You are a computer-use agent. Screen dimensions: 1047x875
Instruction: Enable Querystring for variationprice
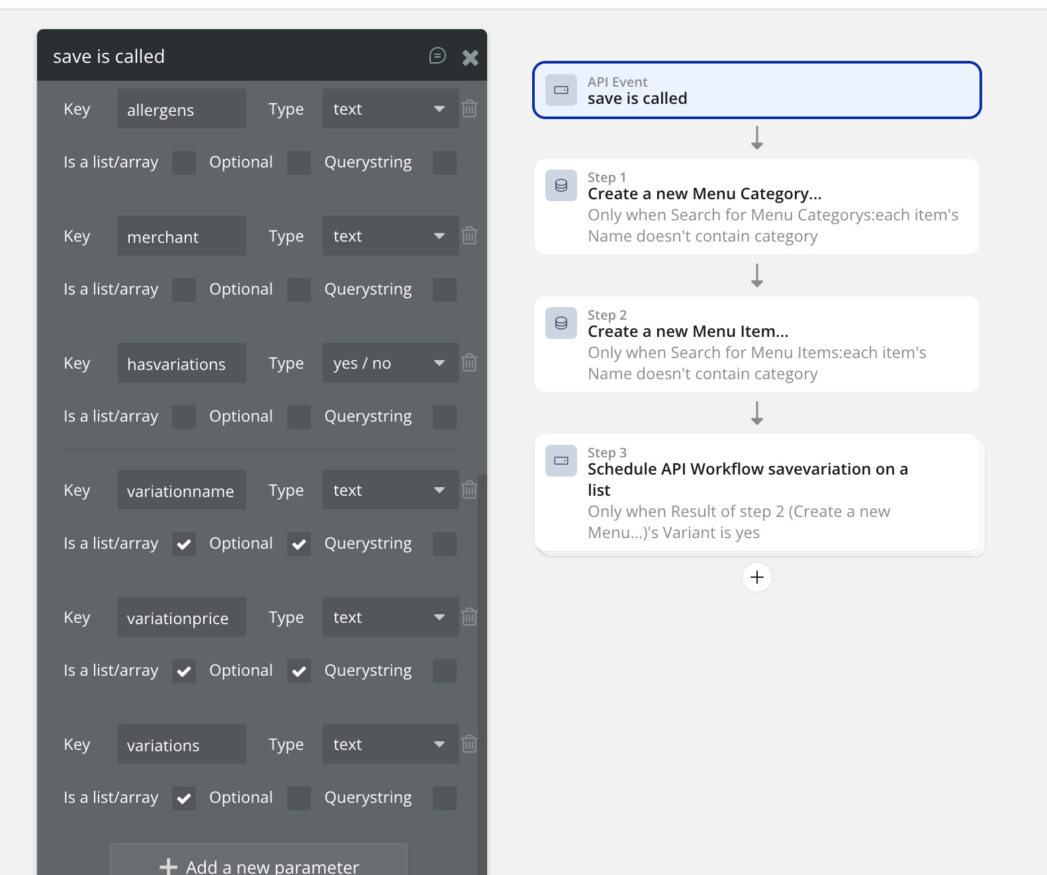tap(445, 671)
